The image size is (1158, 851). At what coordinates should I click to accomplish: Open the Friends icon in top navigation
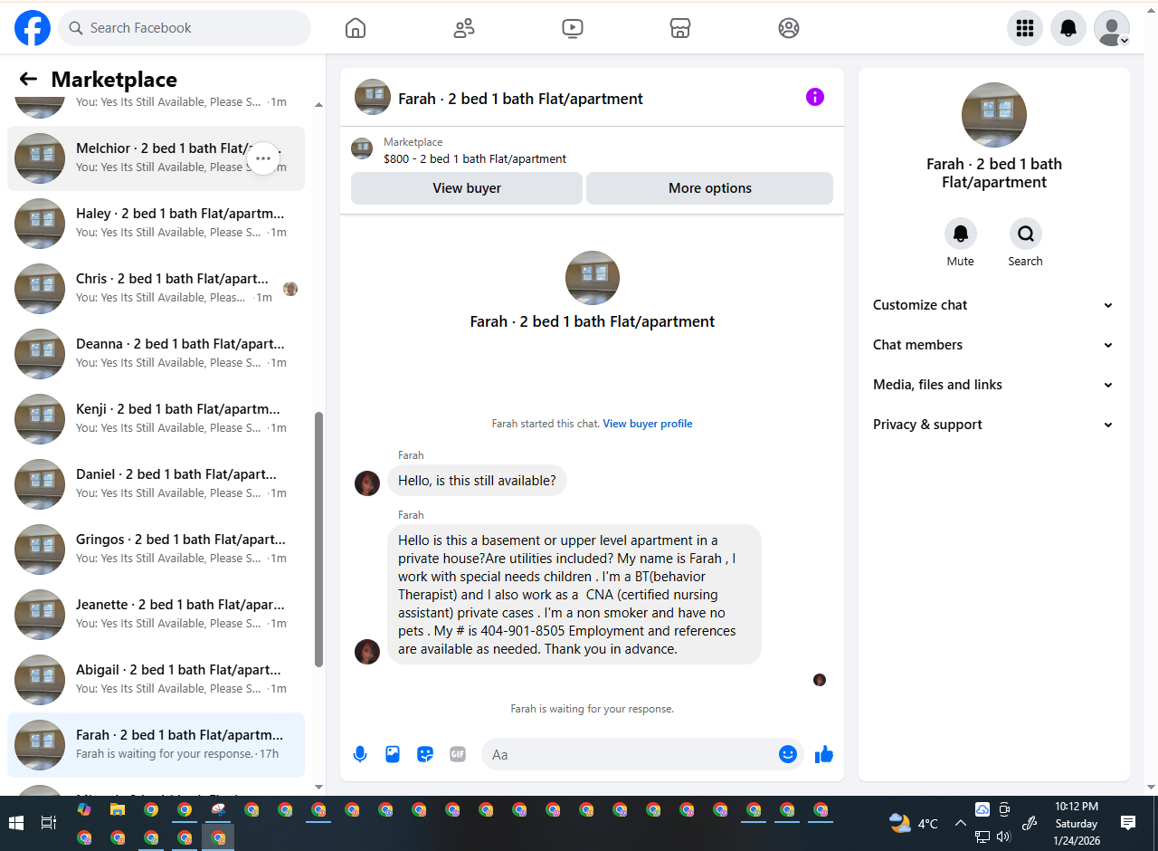(464, 28)
